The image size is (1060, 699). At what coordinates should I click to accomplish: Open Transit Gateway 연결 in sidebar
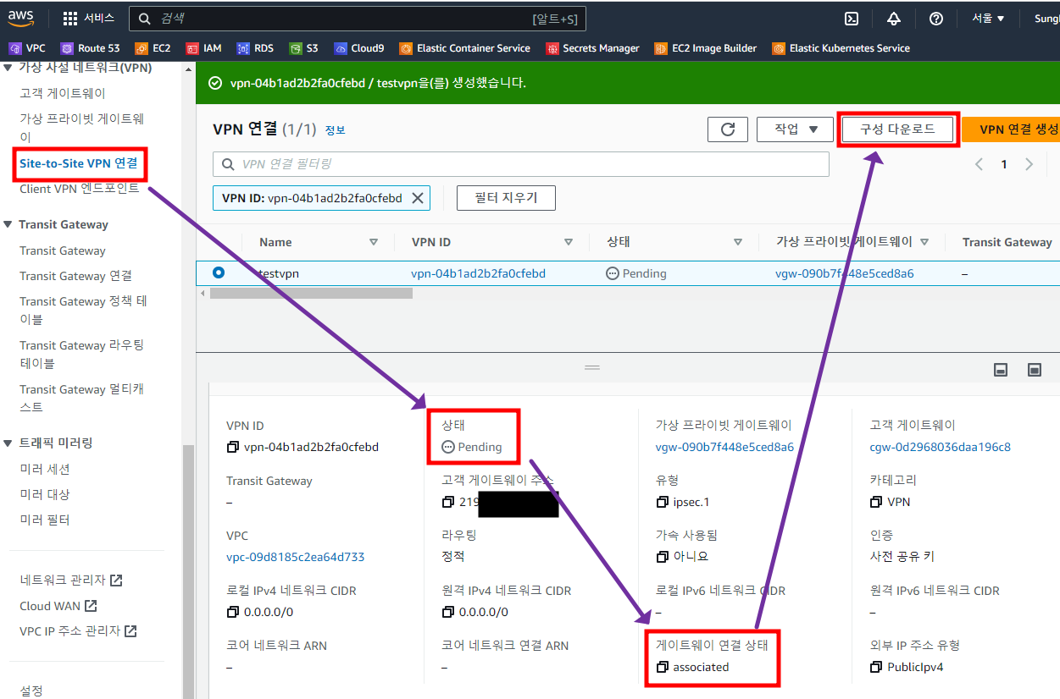tap(75, 276)
